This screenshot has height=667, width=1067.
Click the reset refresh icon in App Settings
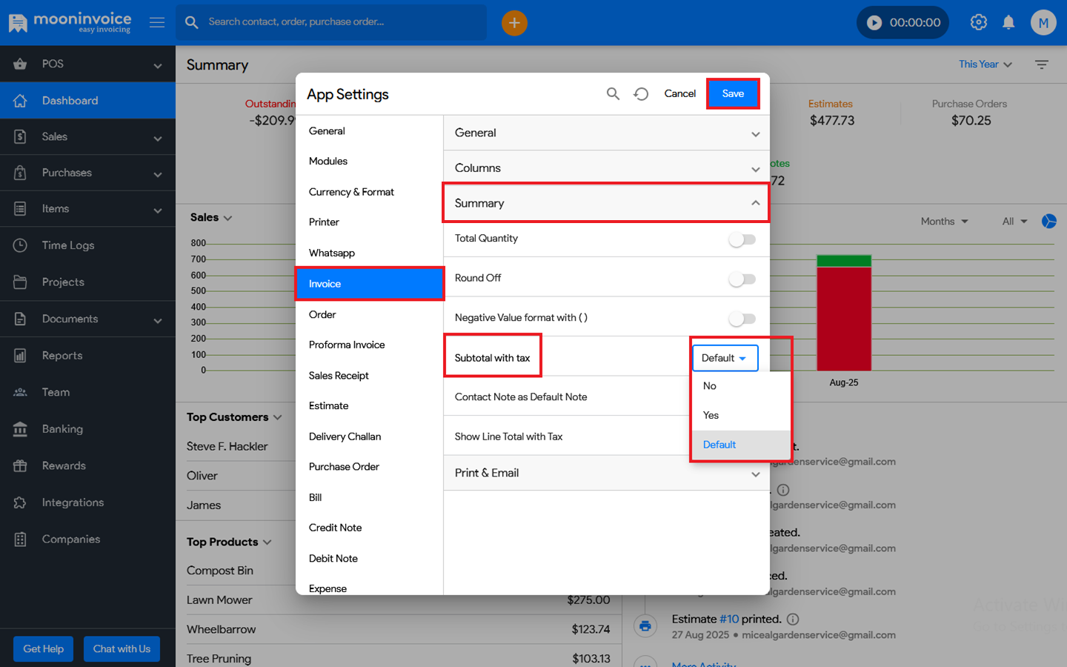click(641, 93)
